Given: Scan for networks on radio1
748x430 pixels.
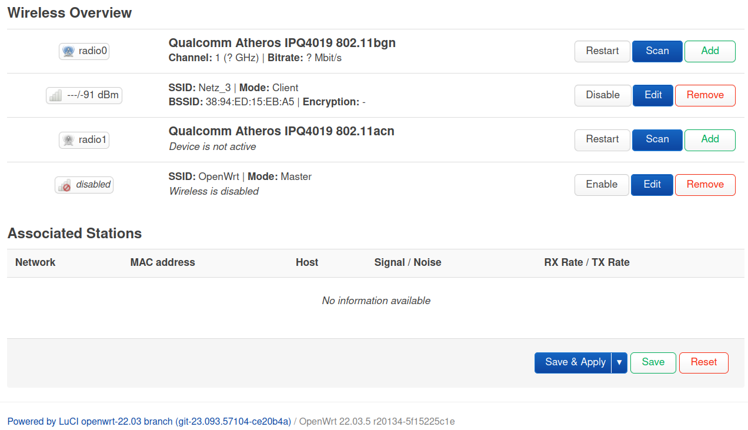Looking at the screenshot, I should 657,140.
